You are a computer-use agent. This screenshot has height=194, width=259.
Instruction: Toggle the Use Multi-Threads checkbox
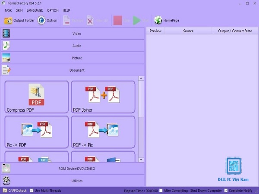pos(32,191)
